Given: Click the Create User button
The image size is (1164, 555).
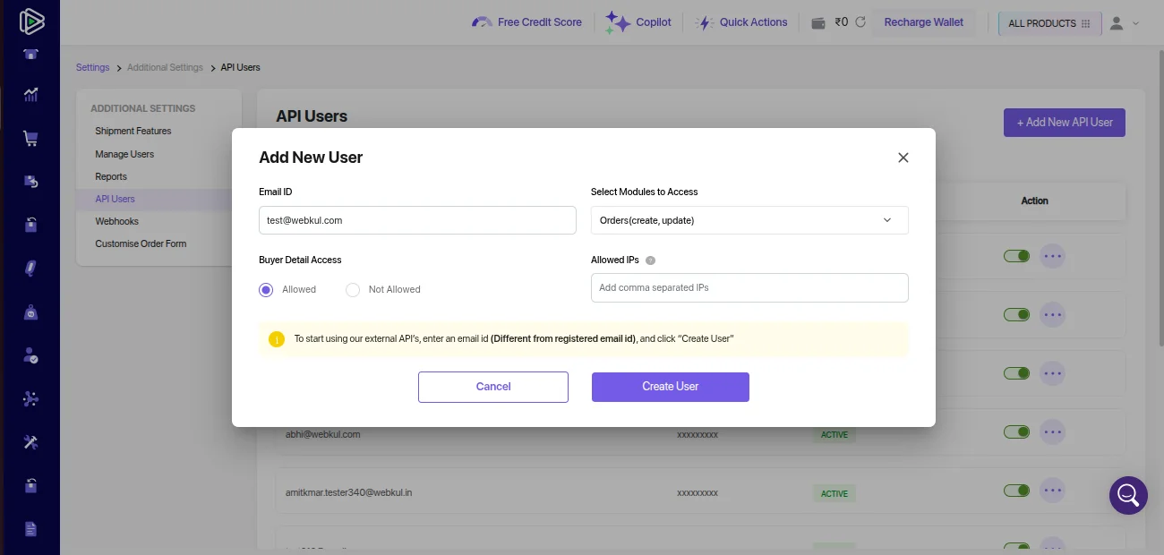Looking at the screenshot, I should [670, 387].
